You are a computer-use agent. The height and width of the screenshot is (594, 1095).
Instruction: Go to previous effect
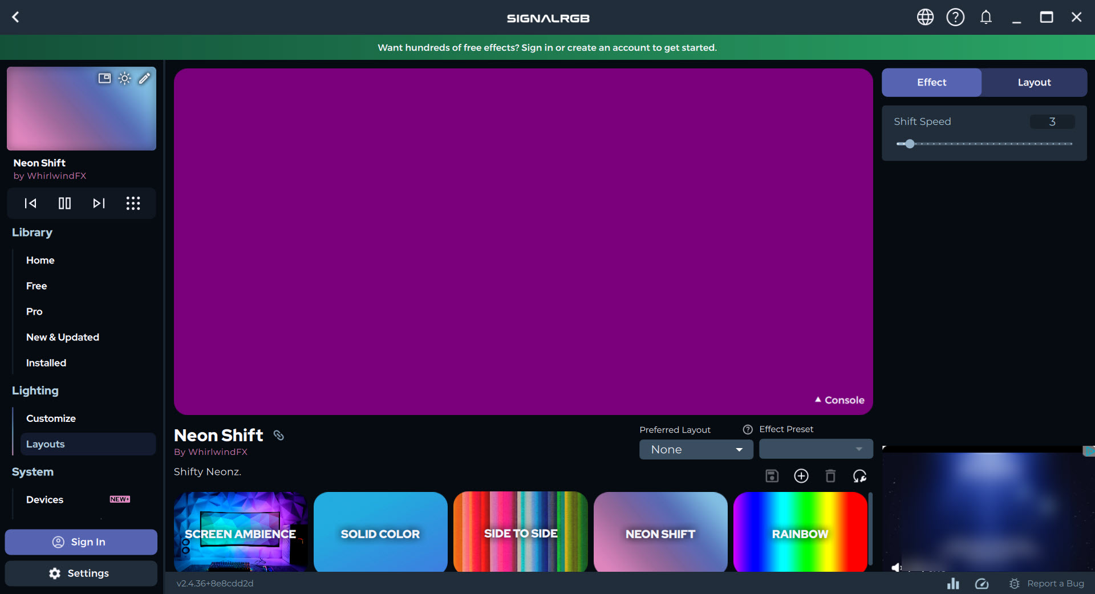(x=30, y=204)
